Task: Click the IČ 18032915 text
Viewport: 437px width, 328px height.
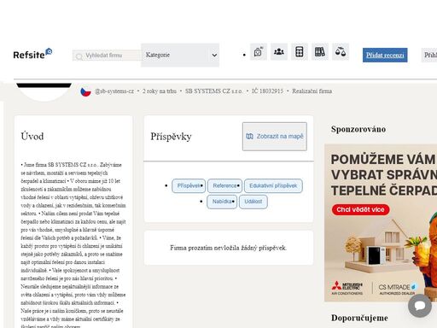Action: [267, 91]
